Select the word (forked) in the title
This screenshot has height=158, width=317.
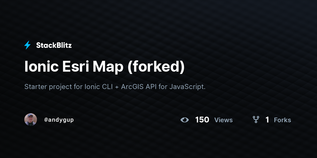point(156,67)
